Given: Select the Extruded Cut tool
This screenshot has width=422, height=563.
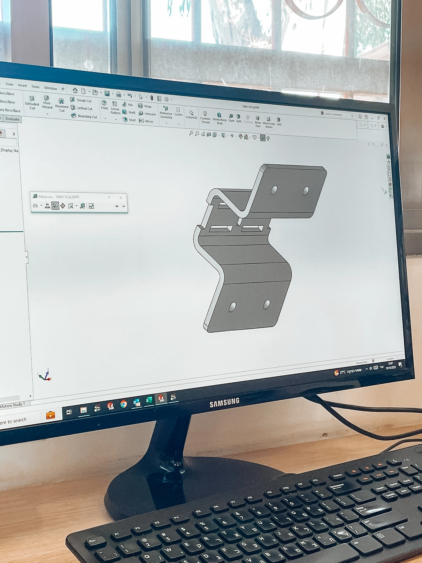Looking at the screenshot, I should (x=32, y=103).
